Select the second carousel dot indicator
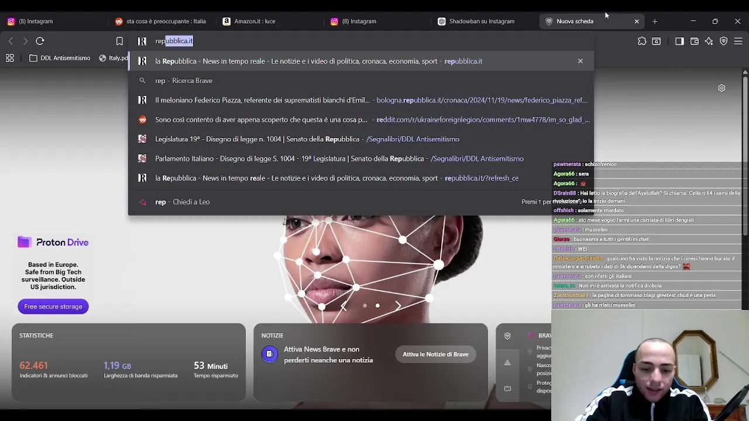The height and width of the screenshot is (421, 749). tap(377, 306)
